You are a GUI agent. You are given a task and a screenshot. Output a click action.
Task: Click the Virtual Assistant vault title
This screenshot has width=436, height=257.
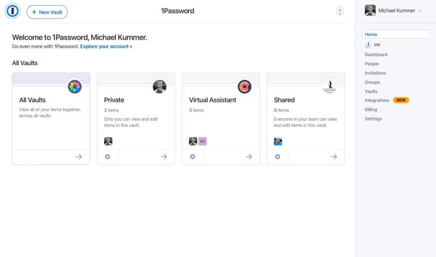[x=212, y=100]
